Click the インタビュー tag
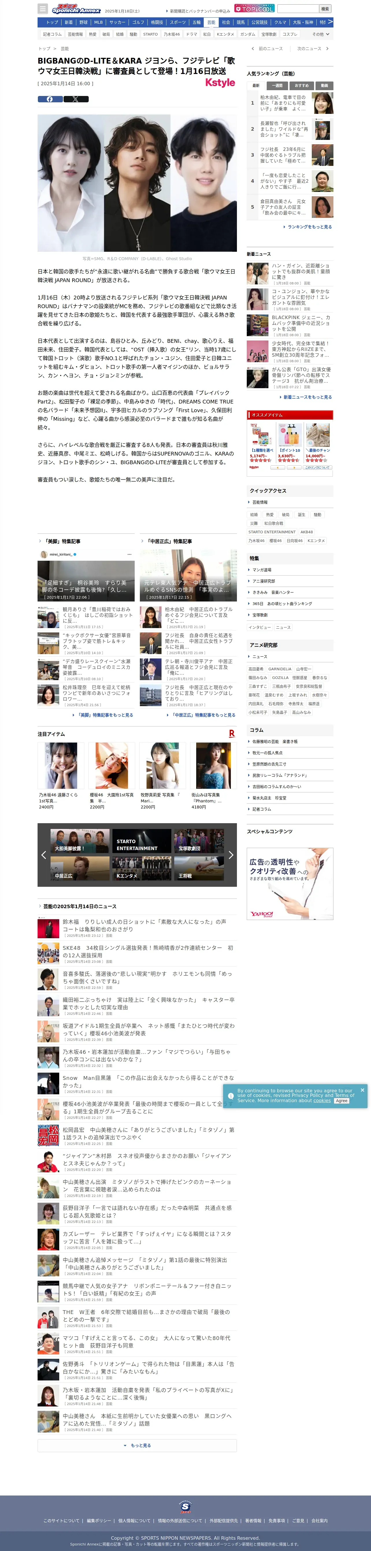 pyautogui.click(x=259, y=628)
